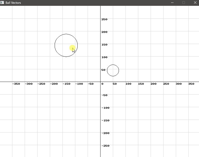Click the -250 label on the vertical axis

(105, 146)
